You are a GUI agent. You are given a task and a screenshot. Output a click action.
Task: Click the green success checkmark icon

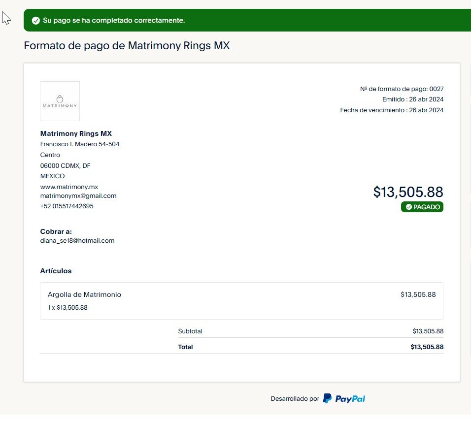(35, 20)
